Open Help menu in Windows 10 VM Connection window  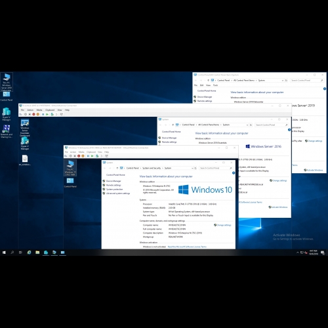(x=106, y=152)
